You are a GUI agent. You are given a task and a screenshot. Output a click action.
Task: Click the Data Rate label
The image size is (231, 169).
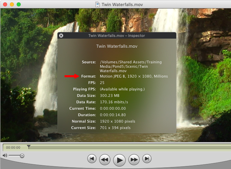coord(86,102)
